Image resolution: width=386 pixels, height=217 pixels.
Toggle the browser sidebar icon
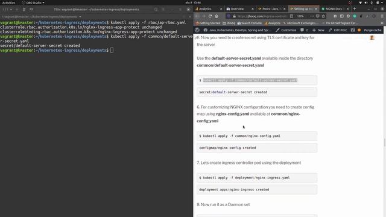342,16
